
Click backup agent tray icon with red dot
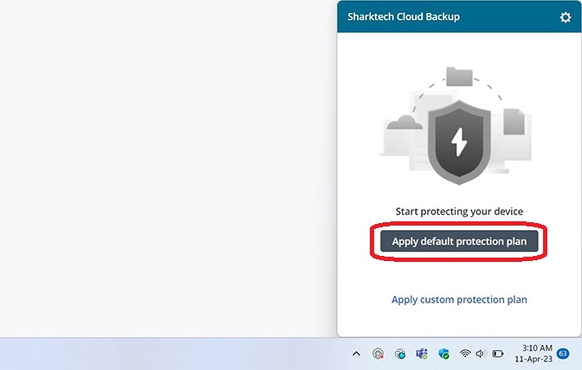(x=378, y=354)
